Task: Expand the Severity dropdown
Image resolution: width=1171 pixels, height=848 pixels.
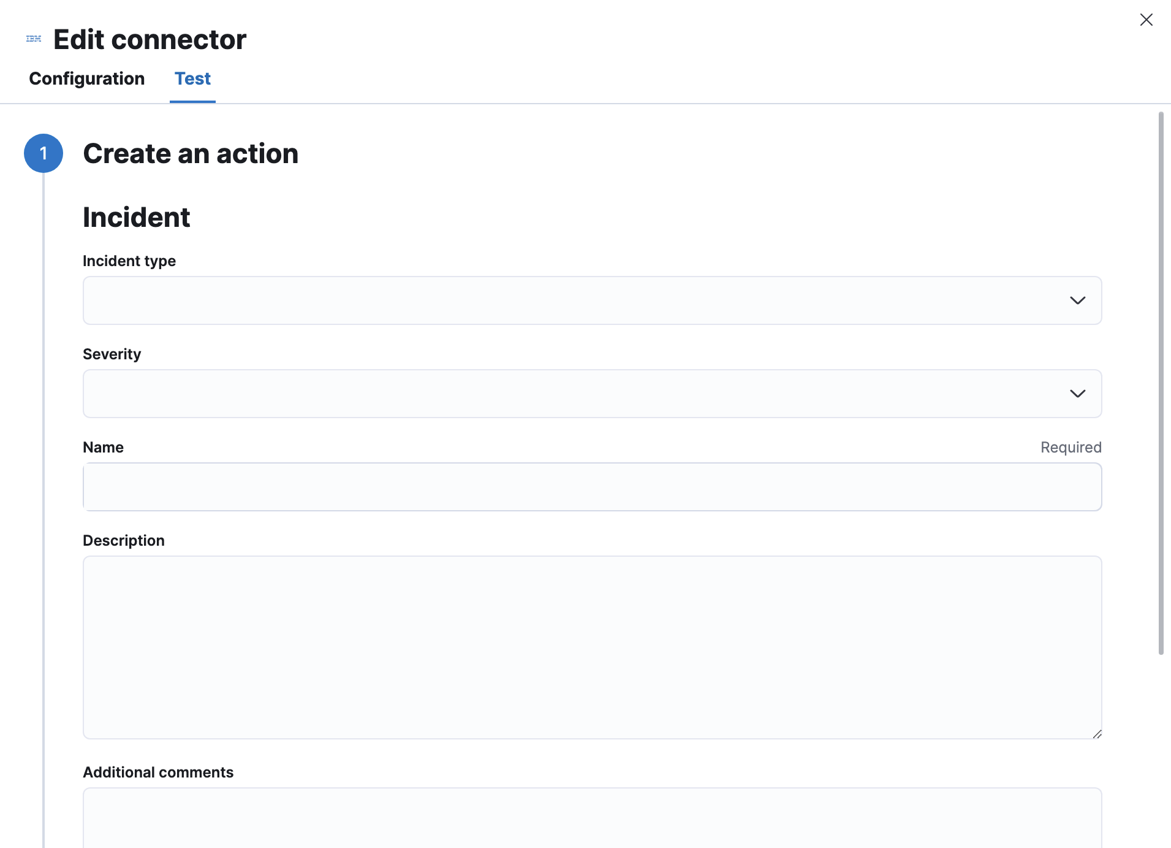Action: [592, 394]
